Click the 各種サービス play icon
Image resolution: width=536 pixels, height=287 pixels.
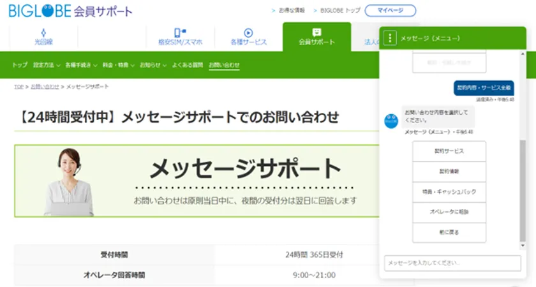point(248,33)
